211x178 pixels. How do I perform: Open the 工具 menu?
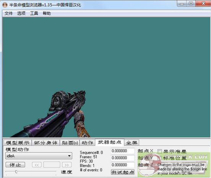[x=34, y=13]
